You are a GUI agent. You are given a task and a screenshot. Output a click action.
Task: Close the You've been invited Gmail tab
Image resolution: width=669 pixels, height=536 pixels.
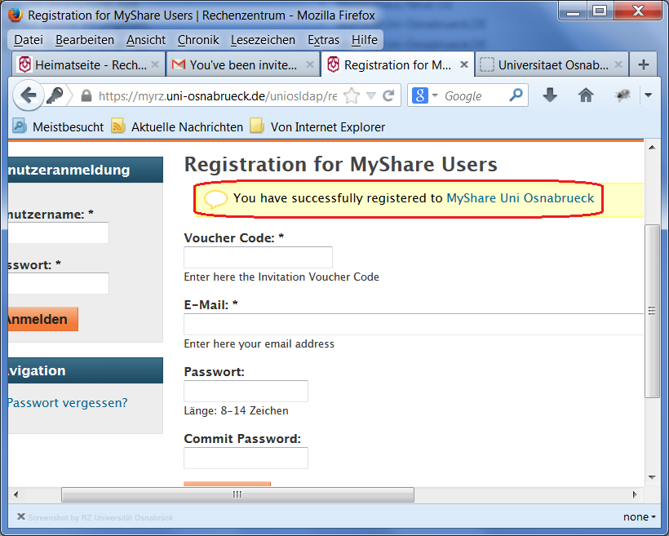(310, 65)
